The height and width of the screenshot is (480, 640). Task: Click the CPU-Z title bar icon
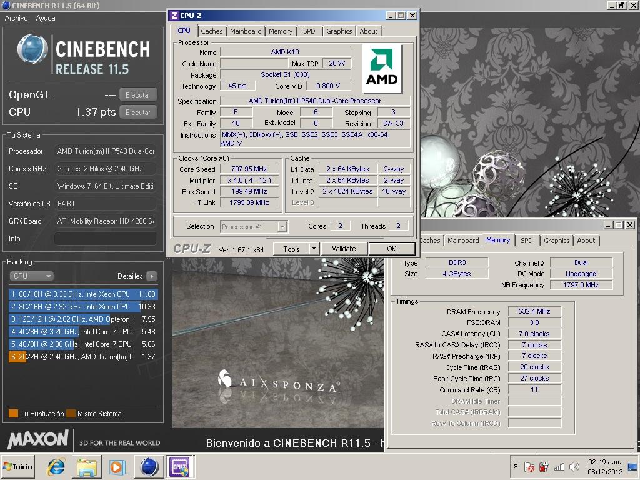click(x=174, y=16)
